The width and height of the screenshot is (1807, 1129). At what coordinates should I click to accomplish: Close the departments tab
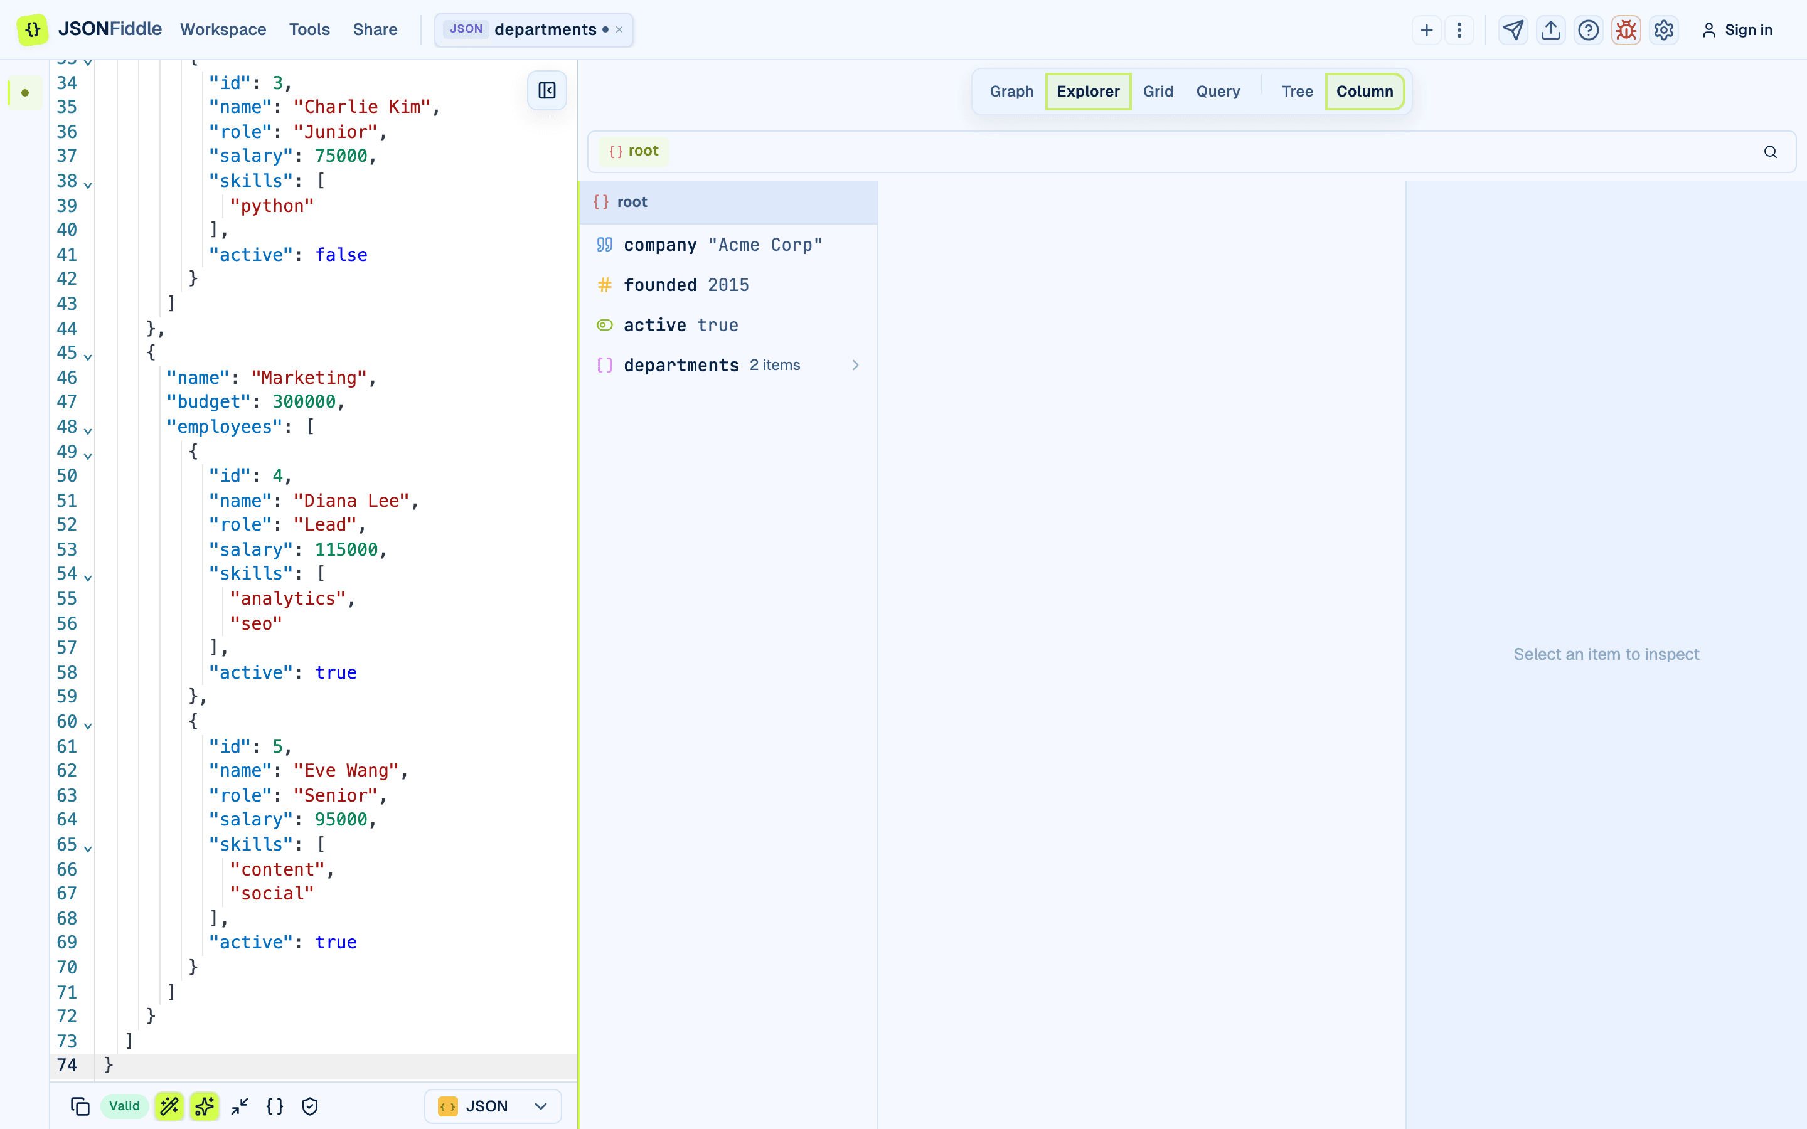tap(619, 30)
